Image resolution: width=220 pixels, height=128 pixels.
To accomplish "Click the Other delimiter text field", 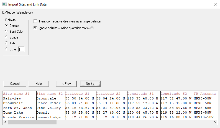I will [21, 49].
